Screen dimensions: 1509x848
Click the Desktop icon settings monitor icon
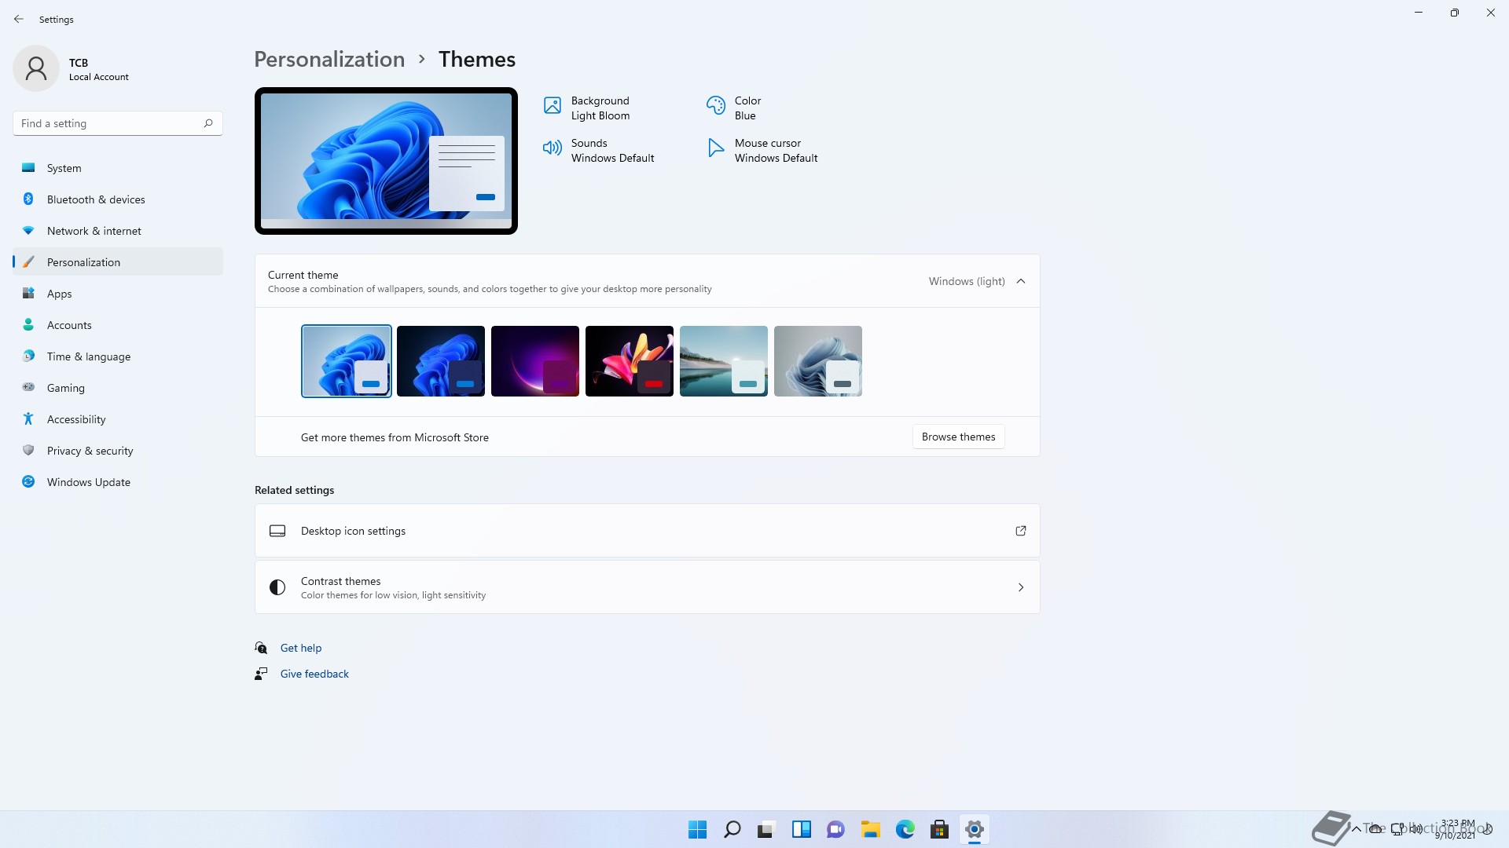coord(277,531)
